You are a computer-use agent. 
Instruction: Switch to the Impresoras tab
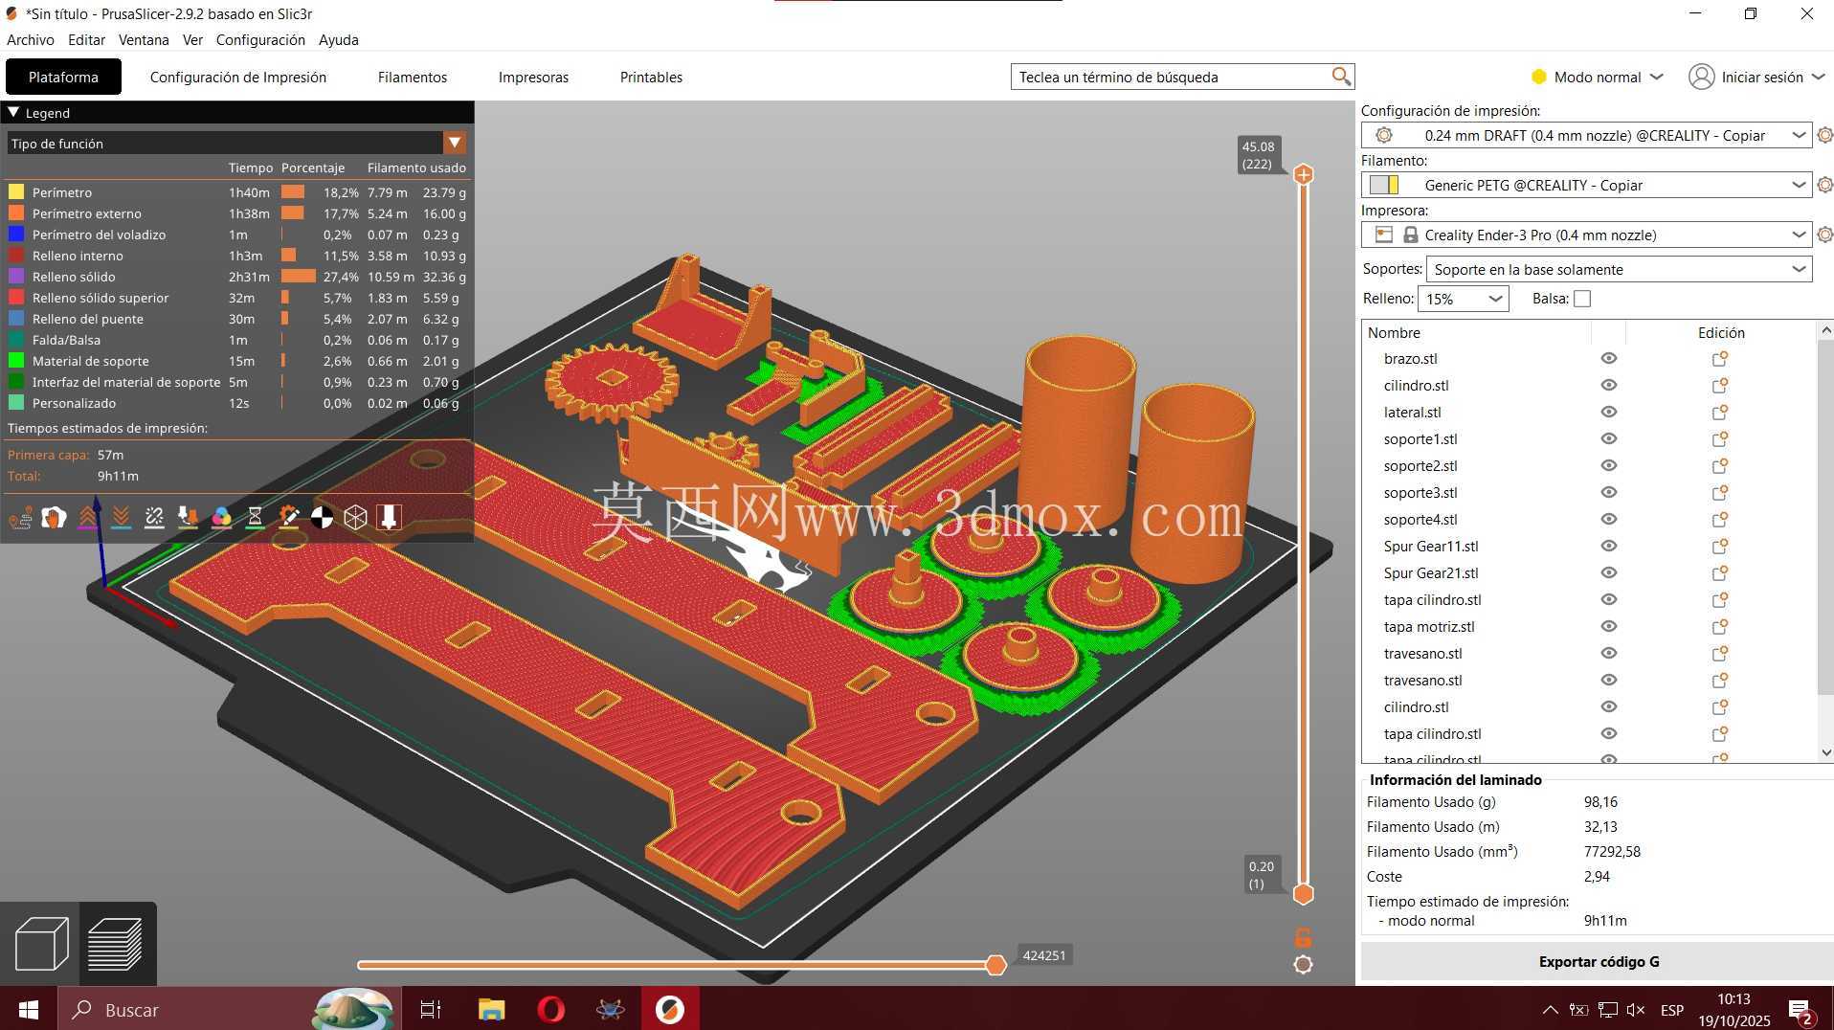[x=533, y=77]
